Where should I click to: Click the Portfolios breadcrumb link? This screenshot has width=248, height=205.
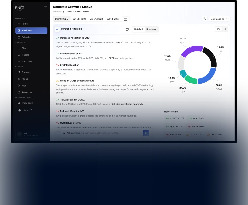tap(57, 12)
